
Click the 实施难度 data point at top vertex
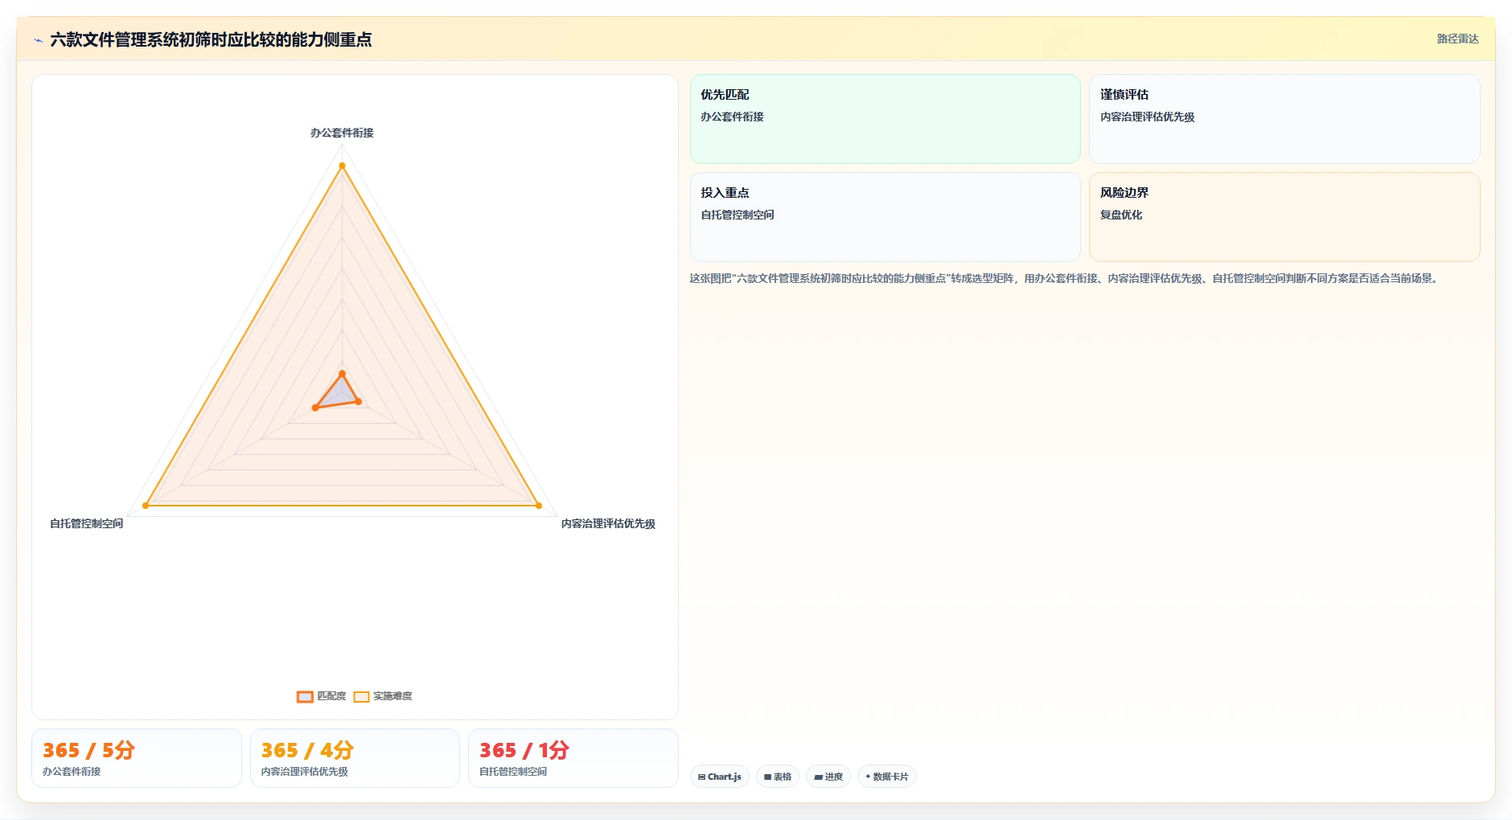point(342,166)
